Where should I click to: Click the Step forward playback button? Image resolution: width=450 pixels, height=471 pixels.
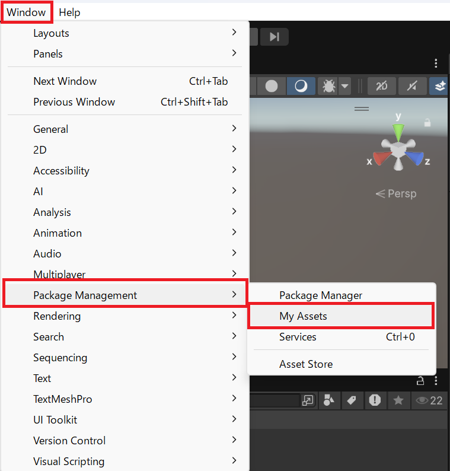point(274,37)
